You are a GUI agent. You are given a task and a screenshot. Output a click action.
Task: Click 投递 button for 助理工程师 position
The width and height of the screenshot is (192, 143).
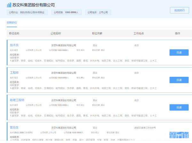point(179,107)
